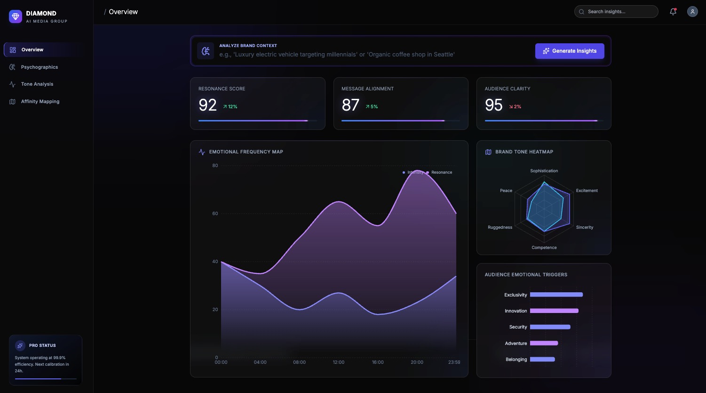This screenshot has height=393, width=706.
Task: Toggle the Resonance legend series
Action: point(439,172)
